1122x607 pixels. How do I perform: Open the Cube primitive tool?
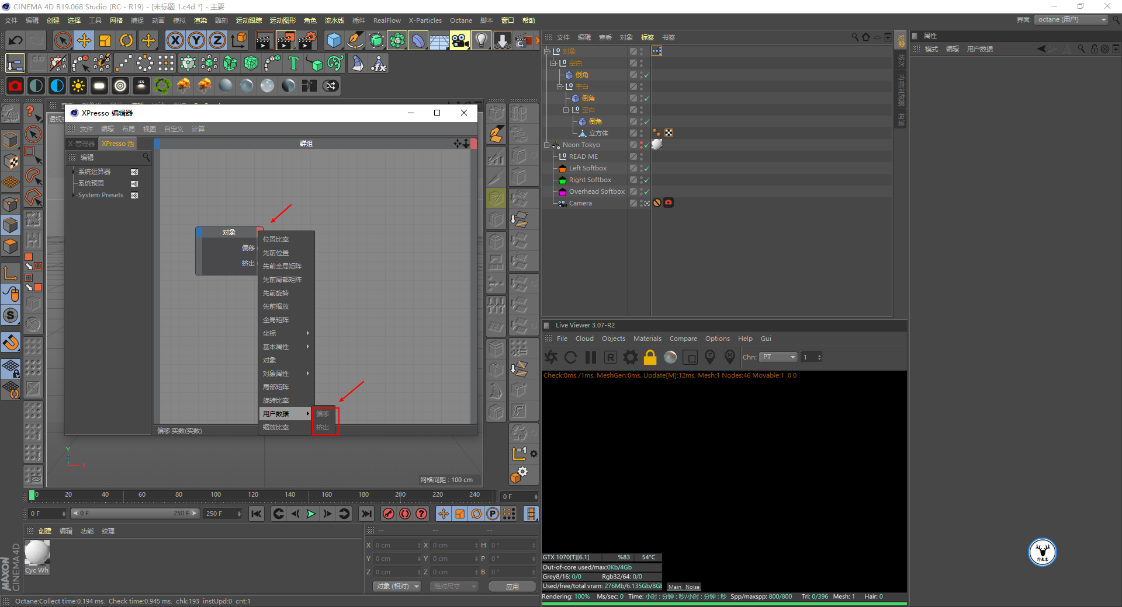point(334,40)
